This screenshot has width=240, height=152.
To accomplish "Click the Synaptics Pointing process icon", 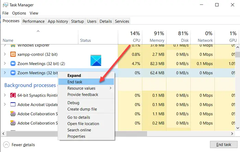I will 13,95.
